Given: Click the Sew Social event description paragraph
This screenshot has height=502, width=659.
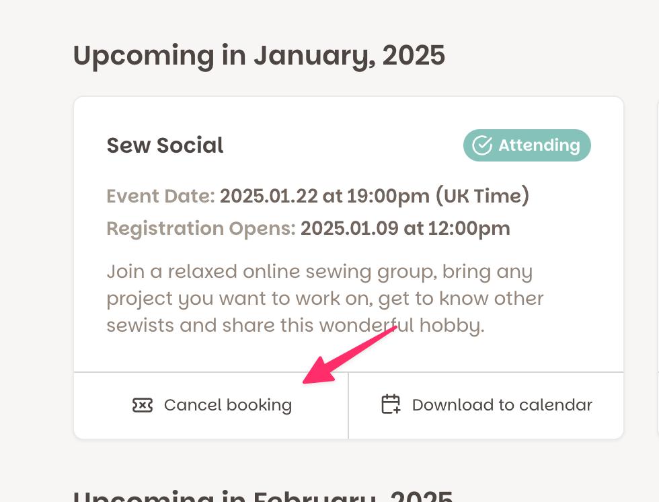Looking at the screenshot, I should 325,299.
